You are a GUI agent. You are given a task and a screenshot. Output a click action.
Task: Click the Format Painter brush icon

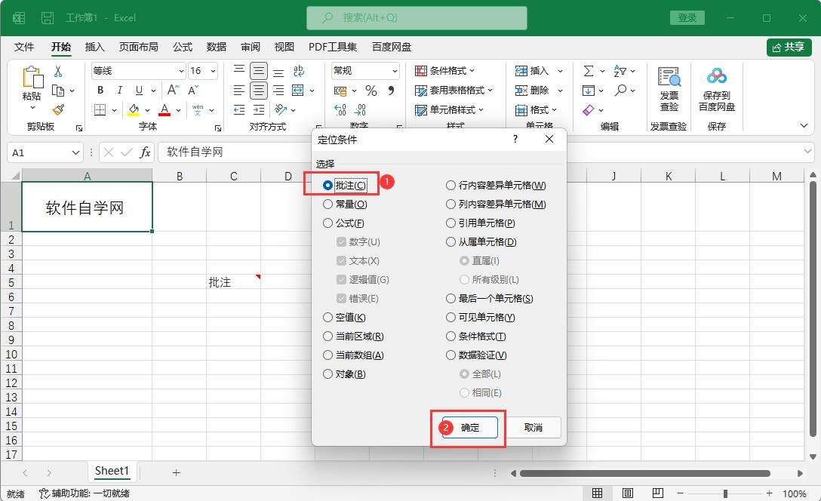(58, 109)
